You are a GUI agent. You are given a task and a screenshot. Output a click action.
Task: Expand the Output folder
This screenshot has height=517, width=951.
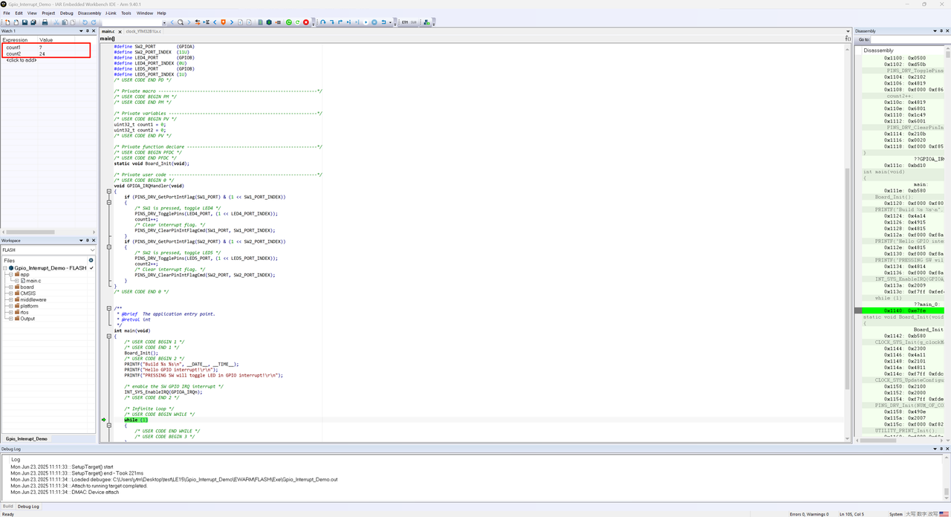[11, 319]
